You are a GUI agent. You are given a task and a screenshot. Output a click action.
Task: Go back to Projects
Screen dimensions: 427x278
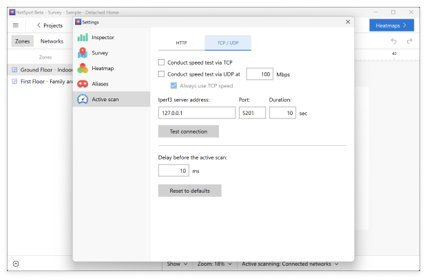(x=50, y=25)
